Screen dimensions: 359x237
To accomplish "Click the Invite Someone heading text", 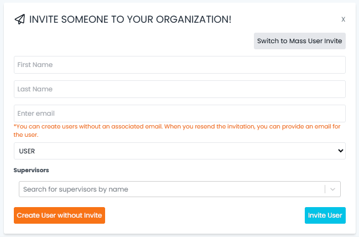I will 131,19.
